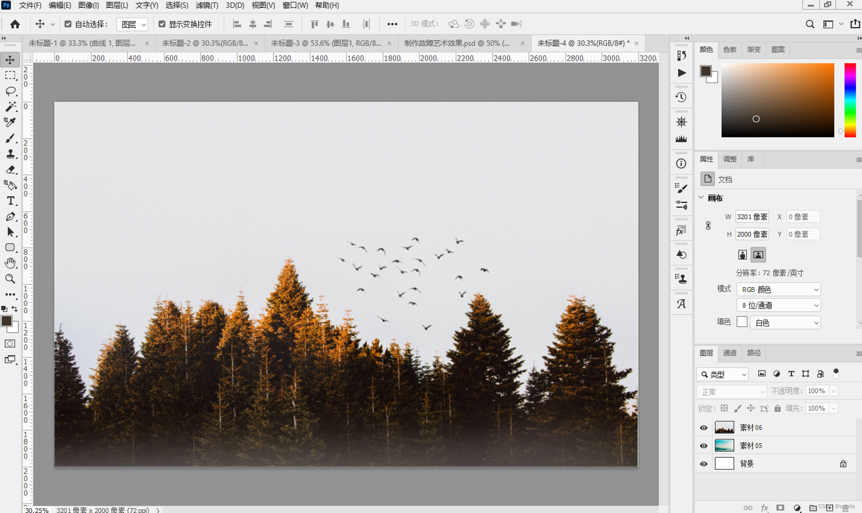The image size is (862, 513).
Task: Open the 文件(F) menu
Action: pyautogui.click(x=30, y=5)
